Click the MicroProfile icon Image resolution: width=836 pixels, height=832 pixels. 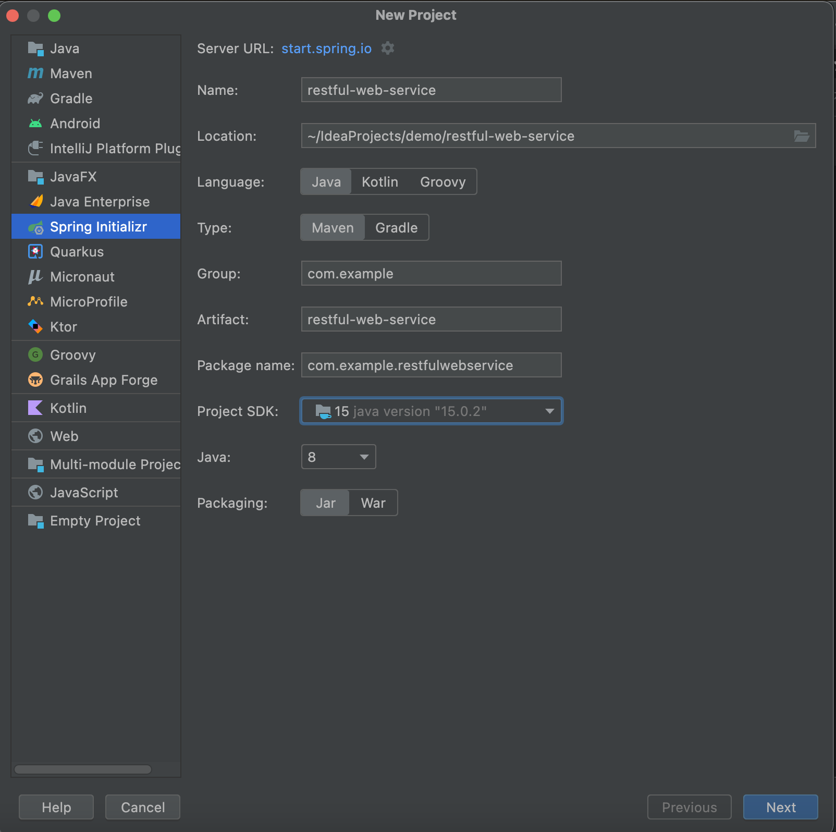click(x=35, y=301)
